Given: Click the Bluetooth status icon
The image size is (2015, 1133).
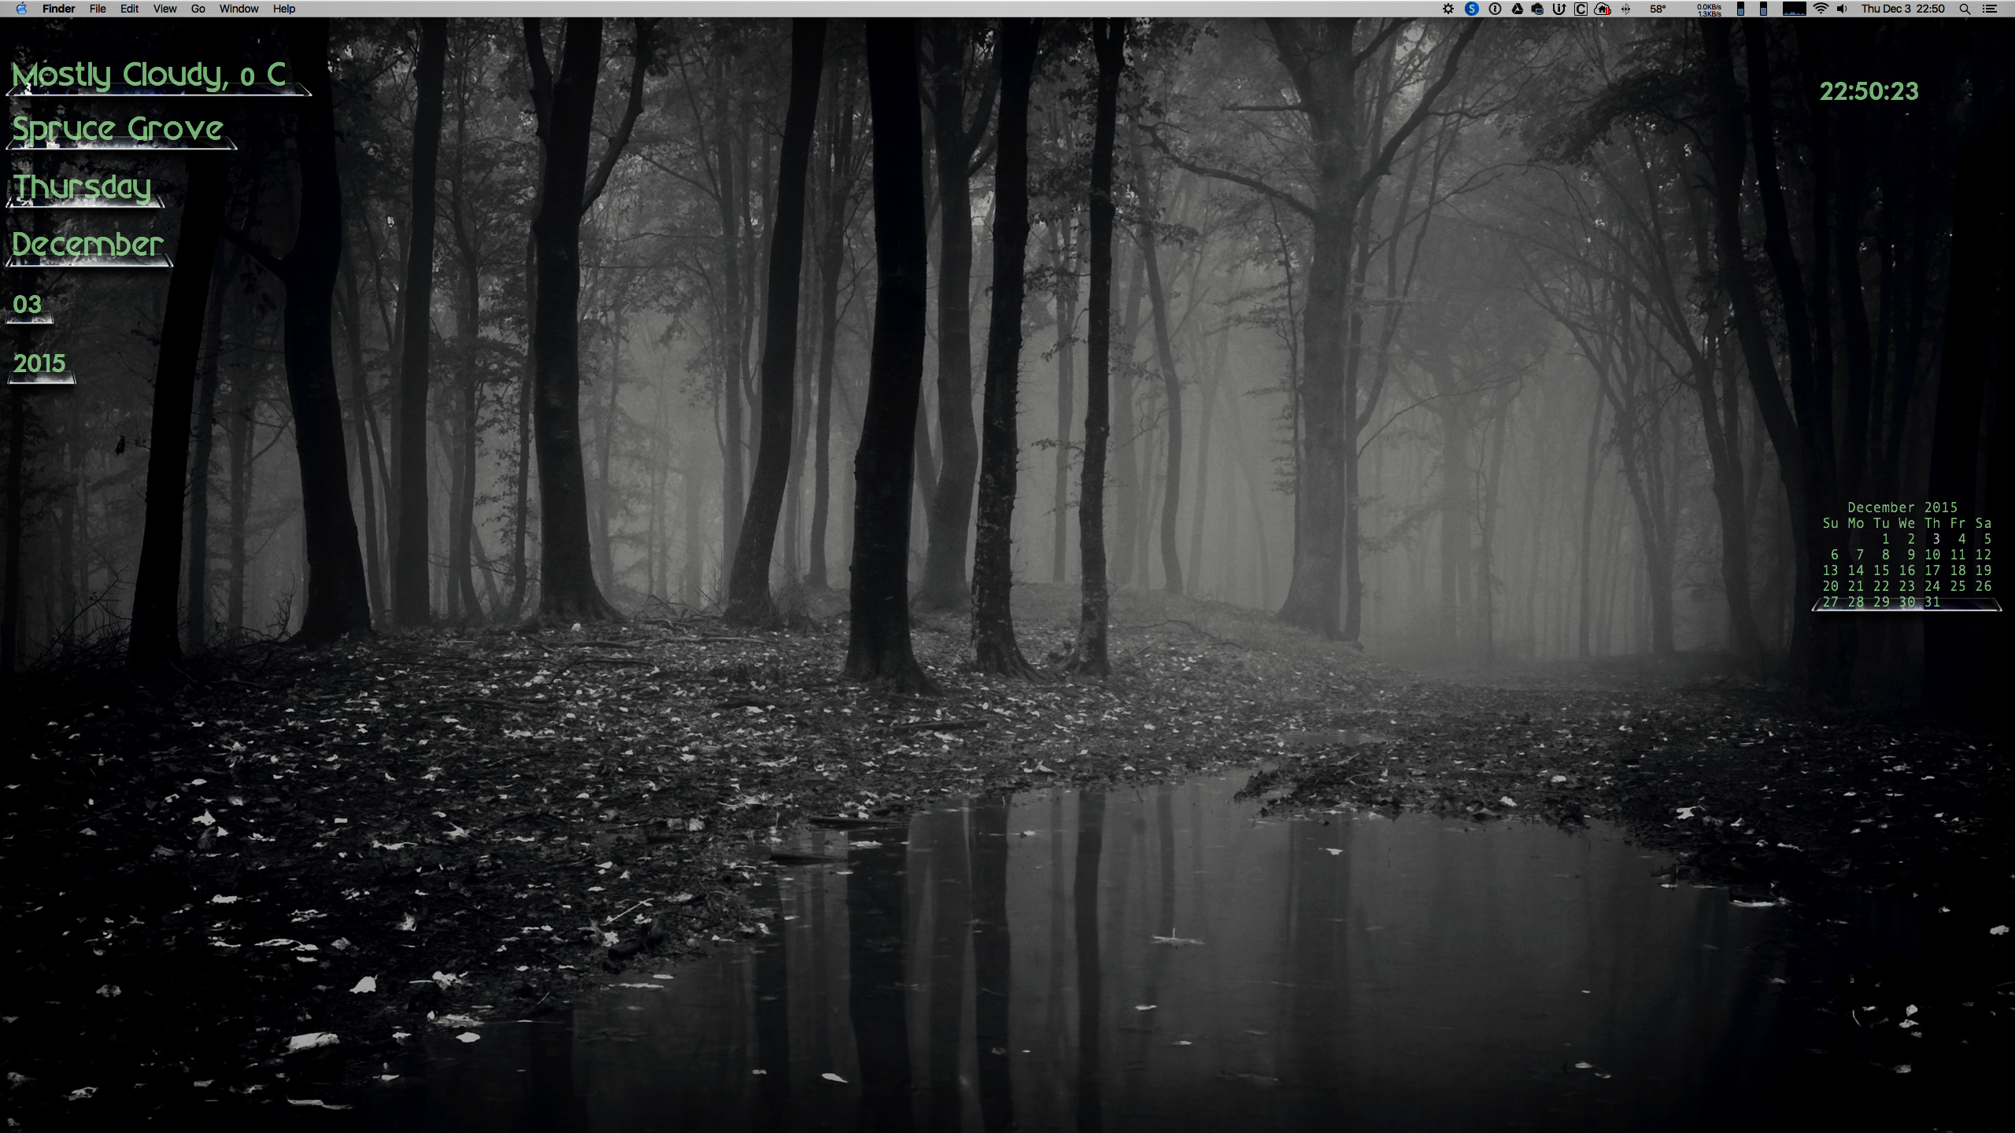Looking at the screenshot, I should pyautogui.click(x=1625, y=9).
